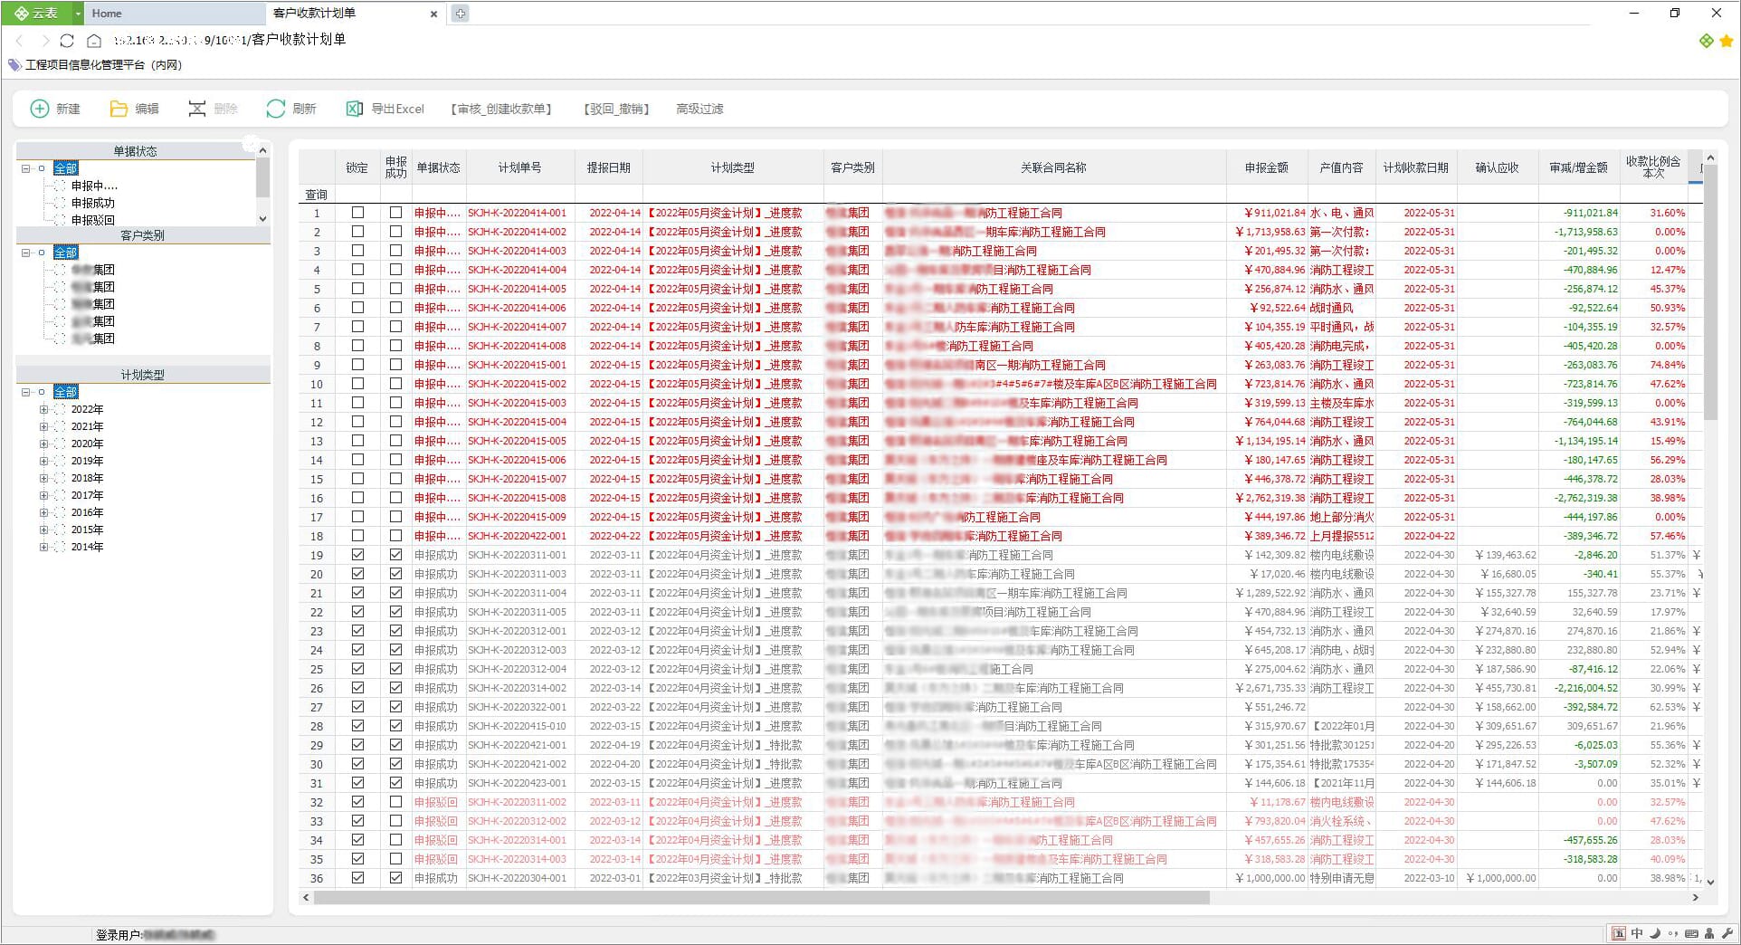The height and width of the screenshot is (945, 1741).
Task: Reload page with the reload icon
Action: tap(67, 40)
